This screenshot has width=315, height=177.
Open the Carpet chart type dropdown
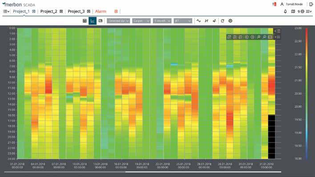pyautogui.click(x=141, y=21)
